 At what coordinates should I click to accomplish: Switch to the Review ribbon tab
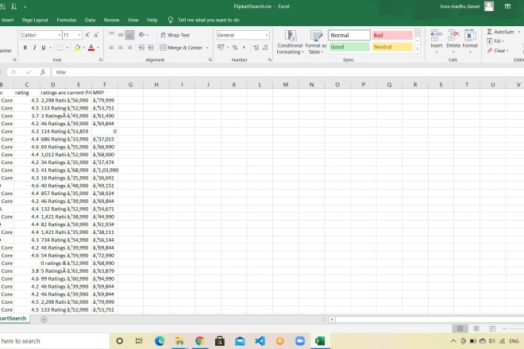click(x=112, y=19)
